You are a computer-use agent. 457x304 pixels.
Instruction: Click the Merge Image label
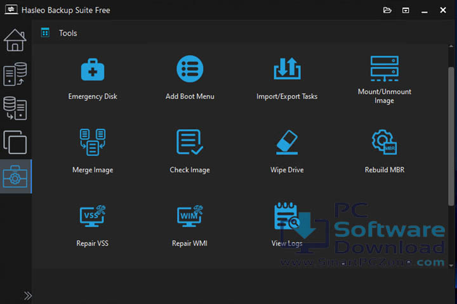tap(93, 170)
